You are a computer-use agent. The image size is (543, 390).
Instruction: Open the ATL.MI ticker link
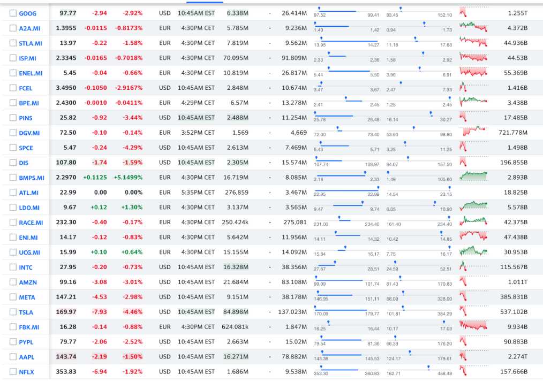[28, 193]
